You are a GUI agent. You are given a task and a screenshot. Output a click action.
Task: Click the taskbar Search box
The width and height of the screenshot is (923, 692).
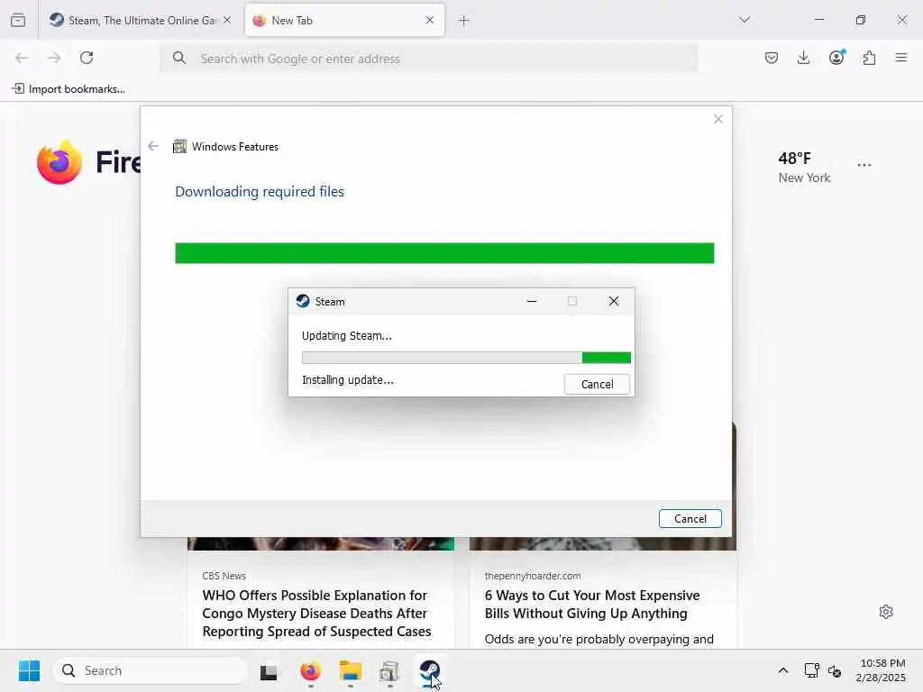click(151, 670)
